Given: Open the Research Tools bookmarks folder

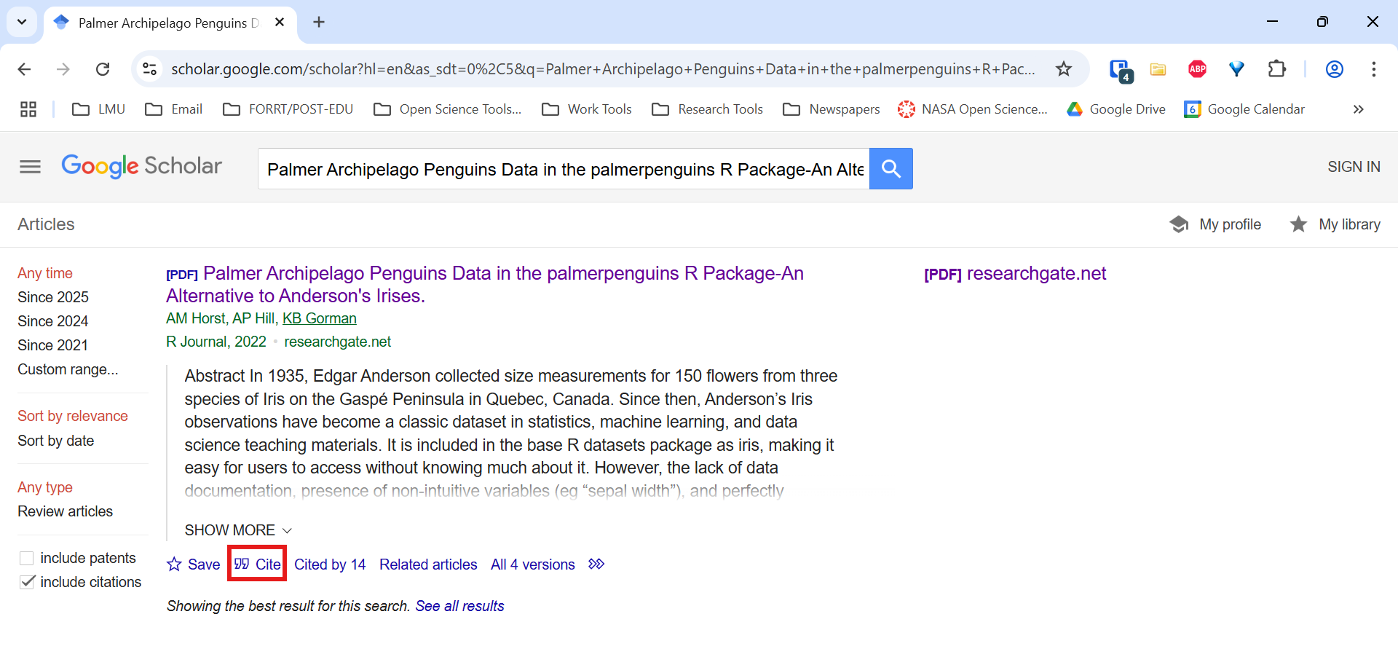Looking at the screenshot, I should [x=708, y=109].
